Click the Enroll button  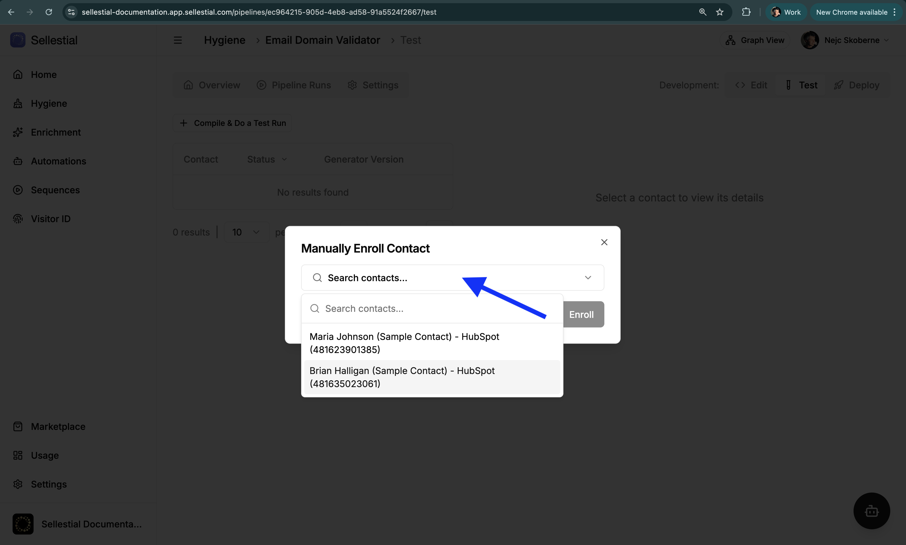pyautogui.click(x=581, y=314)
